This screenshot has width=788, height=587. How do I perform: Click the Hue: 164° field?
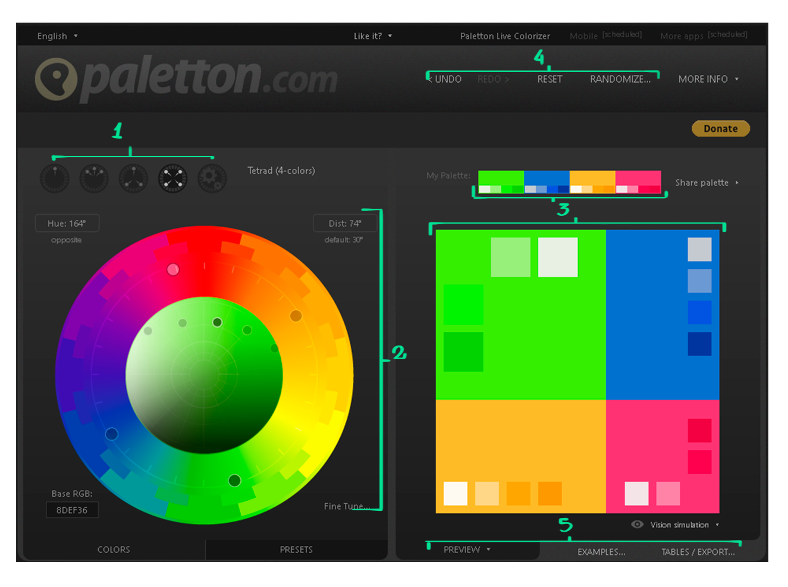click(x=67, y=224)
